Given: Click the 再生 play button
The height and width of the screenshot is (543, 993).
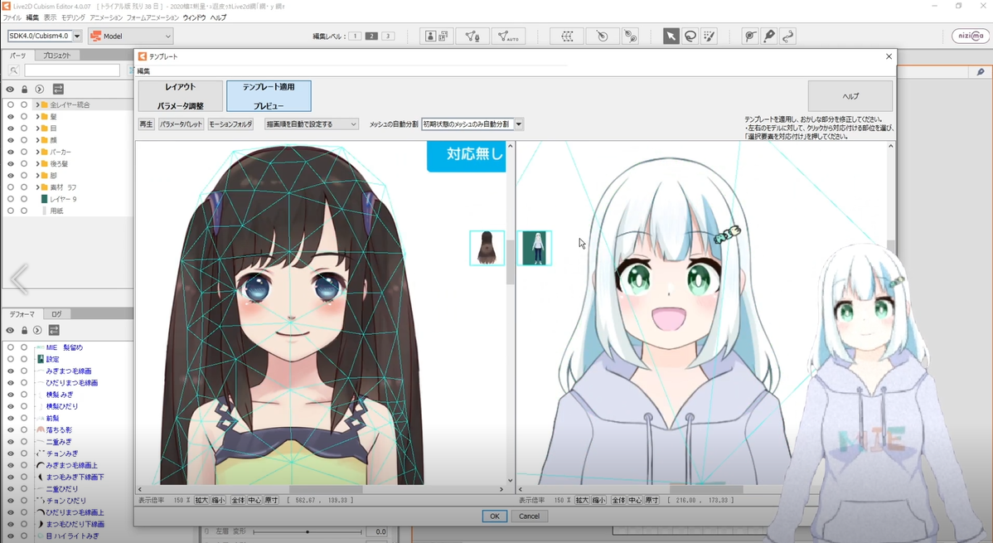Looking at the screenshot, I should pyautogui.click(x=146, y=124).
